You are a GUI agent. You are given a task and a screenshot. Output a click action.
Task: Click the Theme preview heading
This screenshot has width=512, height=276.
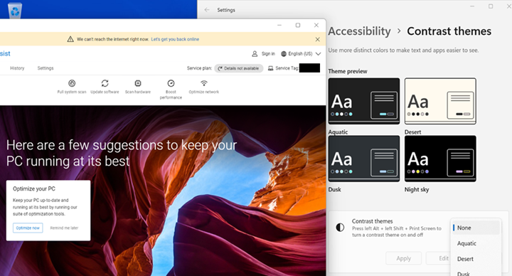[x=348, y=71]
